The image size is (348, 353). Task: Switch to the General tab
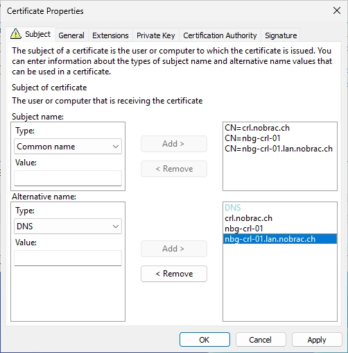click(x=71, y=35)
